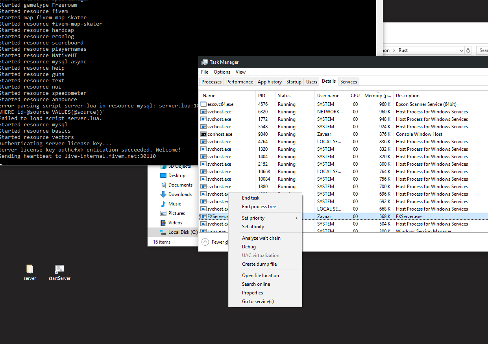
Task: Click the Local Disk (C:) drive icon
Action: click(163, 232)
